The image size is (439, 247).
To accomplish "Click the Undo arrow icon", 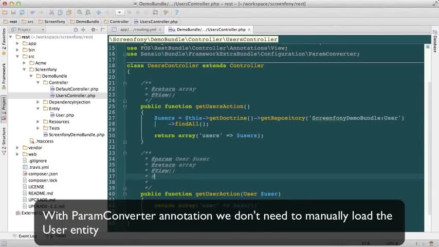I will 32,12.
